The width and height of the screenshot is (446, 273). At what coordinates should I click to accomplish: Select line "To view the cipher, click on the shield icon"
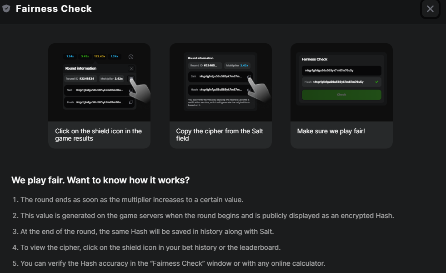pos(146,248)
